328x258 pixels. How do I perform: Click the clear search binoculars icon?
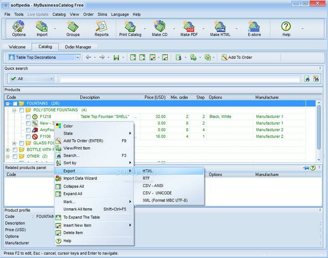coord(316,79)
